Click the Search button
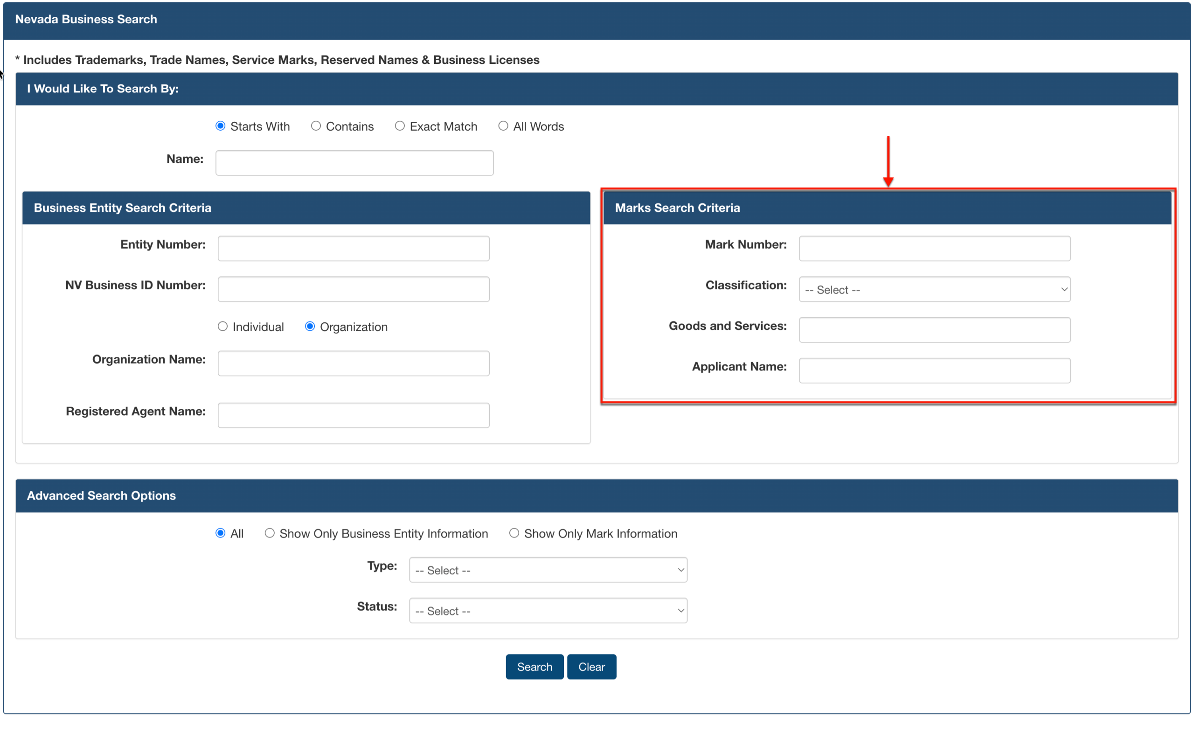 [535, 667]
